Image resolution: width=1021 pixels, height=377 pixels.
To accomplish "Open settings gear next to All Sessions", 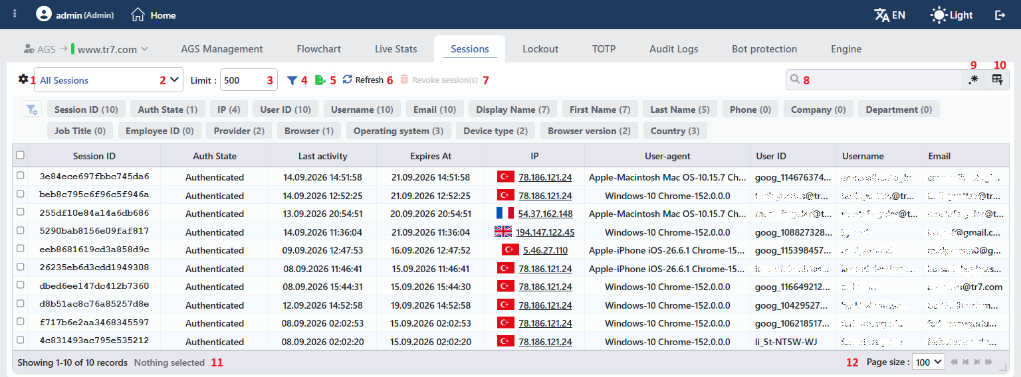I will click(23, 79).
